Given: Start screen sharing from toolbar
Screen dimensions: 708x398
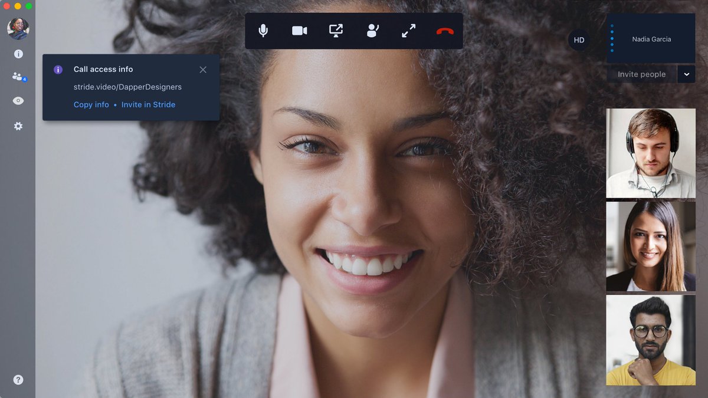Looking at the screenshot, I should (x=336, y=31).
